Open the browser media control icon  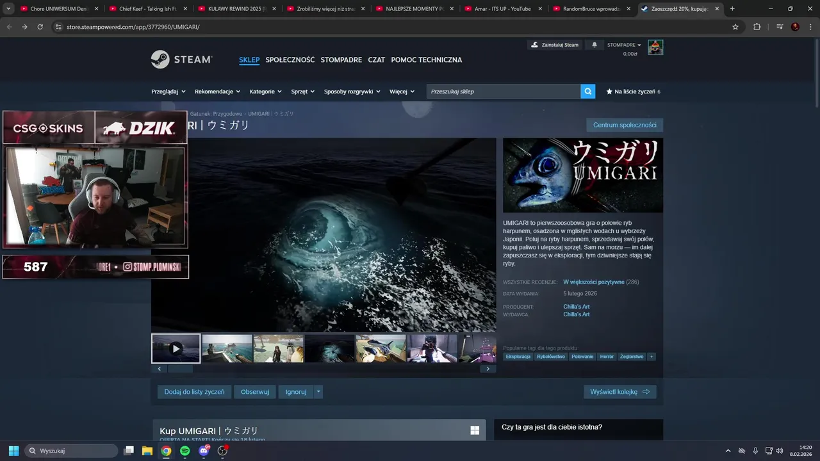pyautogui.click(x=780, y=27)
